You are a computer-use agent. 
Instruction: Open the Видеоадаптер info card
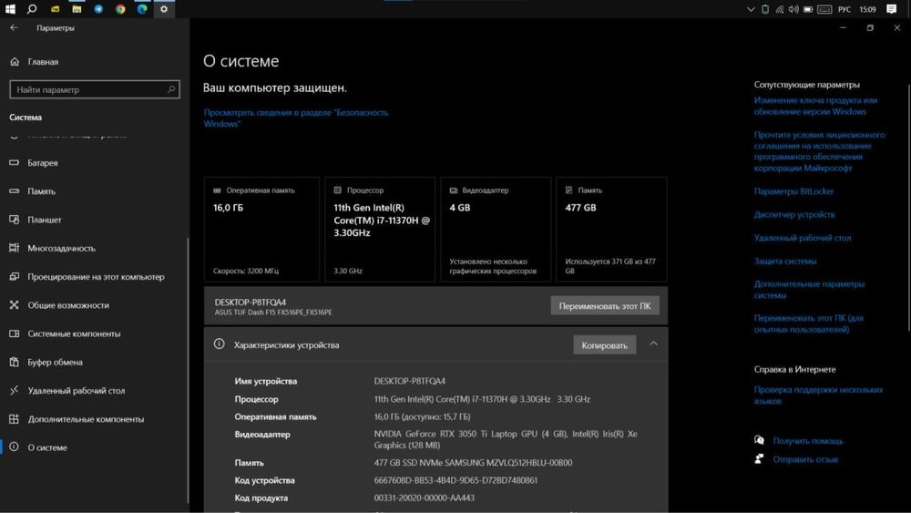tap(496, 230)
